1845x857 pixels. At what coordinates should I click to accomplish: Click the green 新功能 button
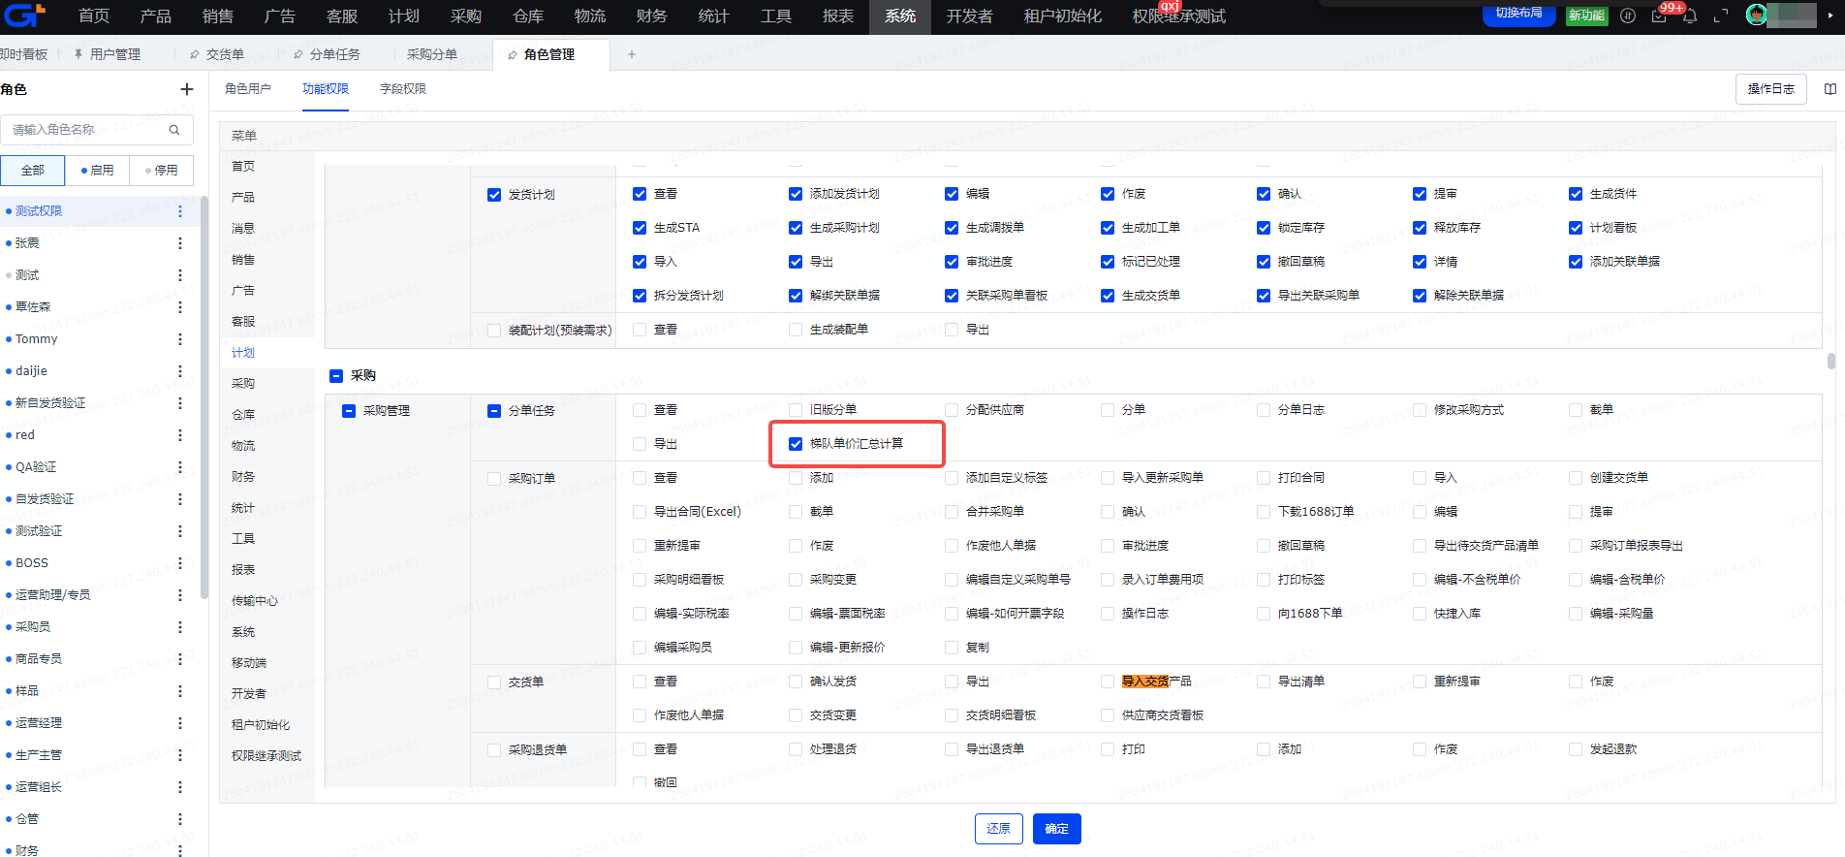coord(1587,16)
